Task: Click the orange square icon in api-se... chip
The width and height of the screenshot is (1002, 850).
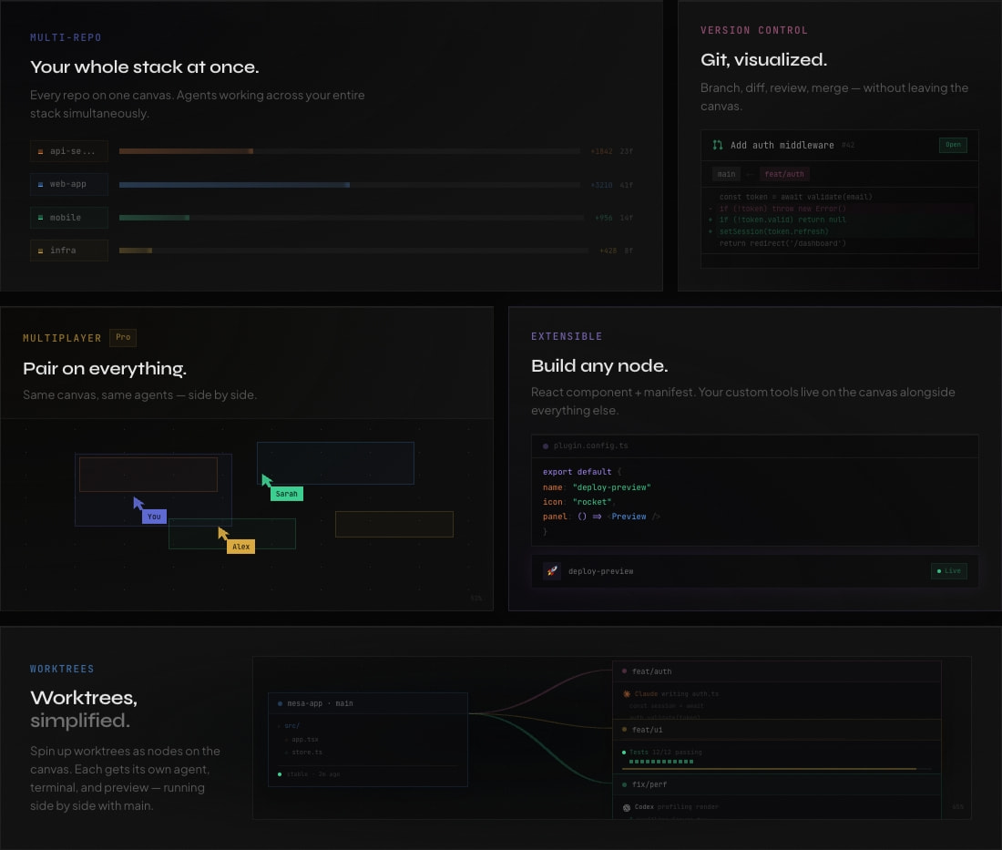Action: tap(40, 151)
